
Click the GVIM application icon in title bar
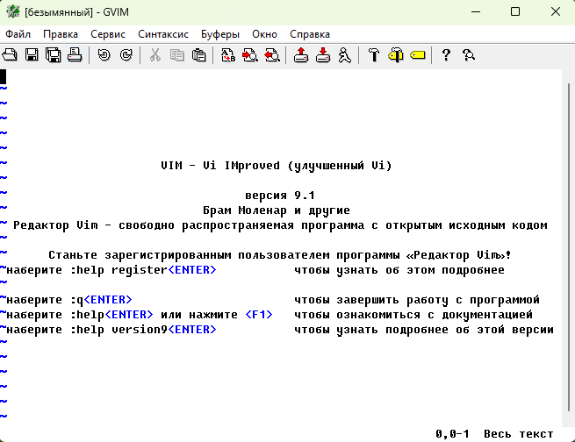pyautogui.click(x=12, y=11)
